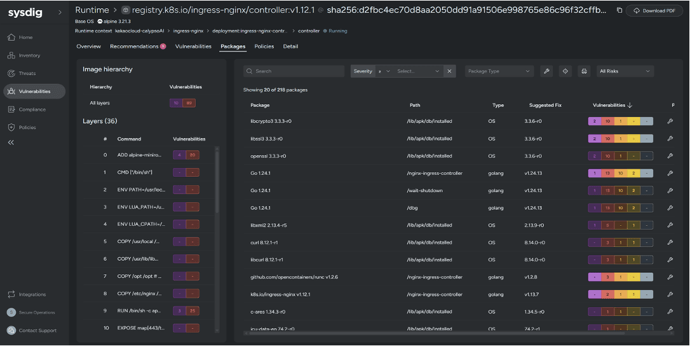690x346 pixels.
Task: Click the libcrypto3 suggested fix 3.3.6-r0
Action: (533, 121)
